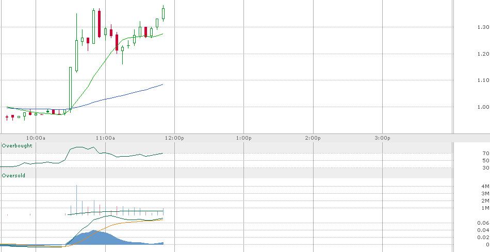The width and height of the screenshot is (490, 252).
Task: Click the 3M volume axis label
Action: click(x=485, y=194)
